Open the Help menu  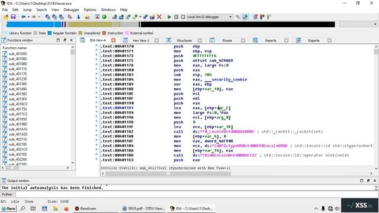pos(124,9)
